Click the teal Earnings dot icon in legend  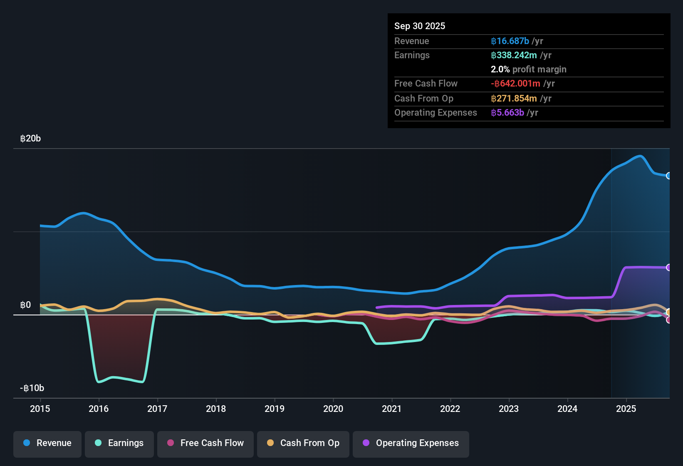(98, 444)
